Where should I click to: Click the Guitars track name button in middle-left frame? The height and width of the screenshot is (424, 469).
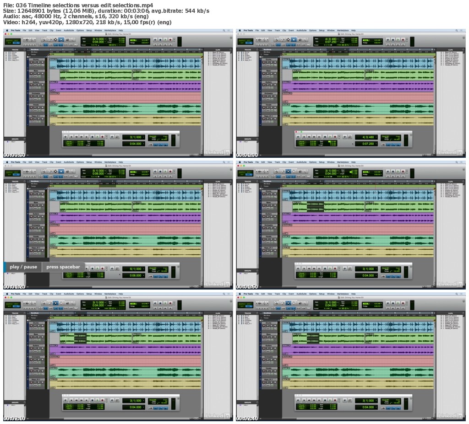click(36, 214)
